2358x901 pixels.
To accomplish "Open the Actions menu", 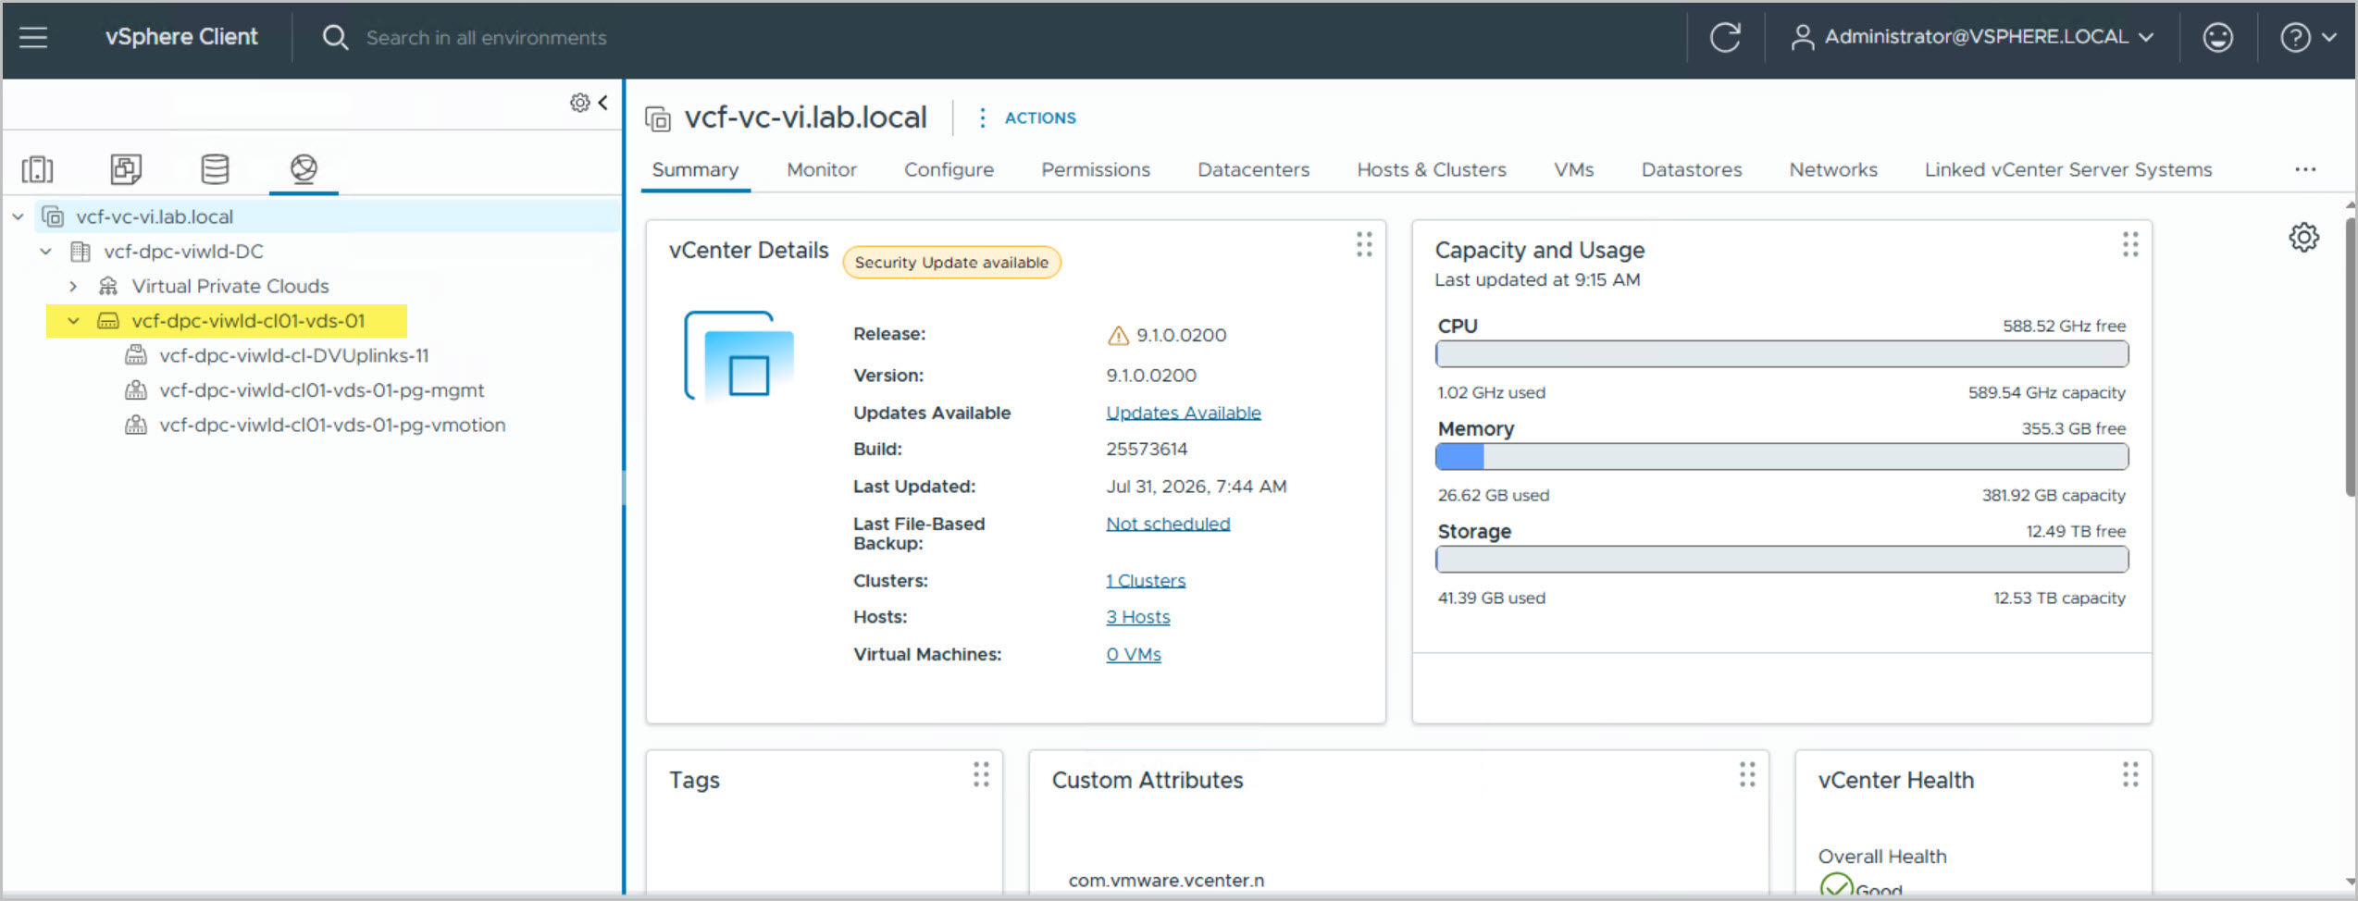I will (x=1027, y=118).
